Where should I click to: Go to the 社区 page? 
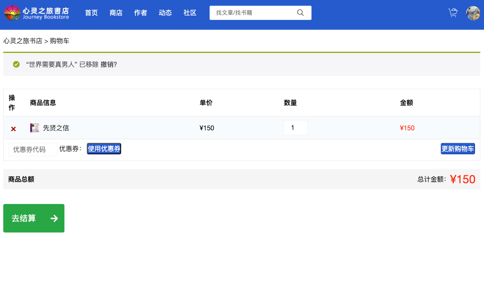point(190,13)
